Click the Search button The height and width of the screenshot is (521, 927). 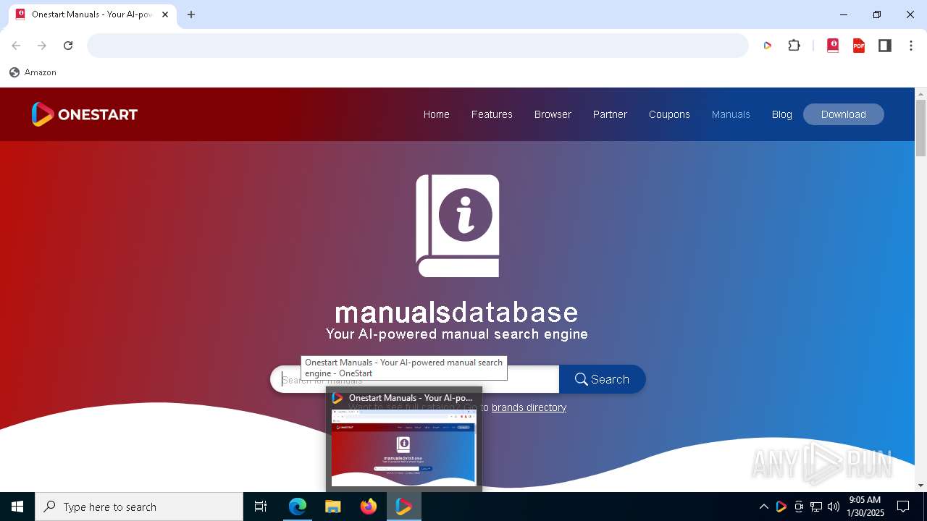[603, 379]
